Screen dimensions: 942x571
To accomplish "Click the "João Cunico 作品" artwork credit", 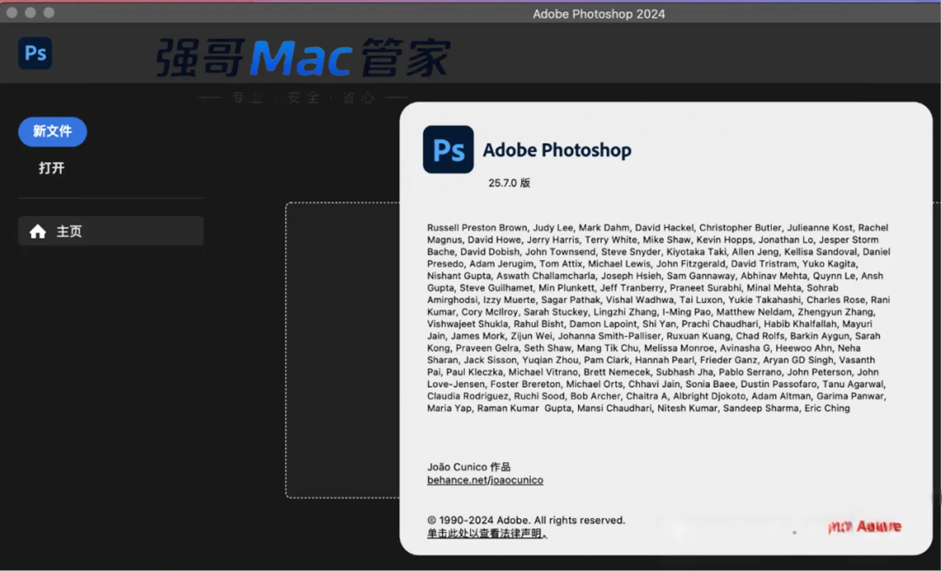I will pyautogui.click(x=469, y=467).
